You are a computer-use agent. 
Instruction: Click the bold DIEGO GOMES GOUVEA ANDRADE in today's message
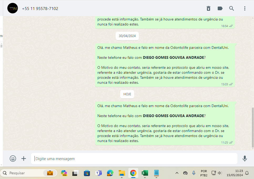173,116
